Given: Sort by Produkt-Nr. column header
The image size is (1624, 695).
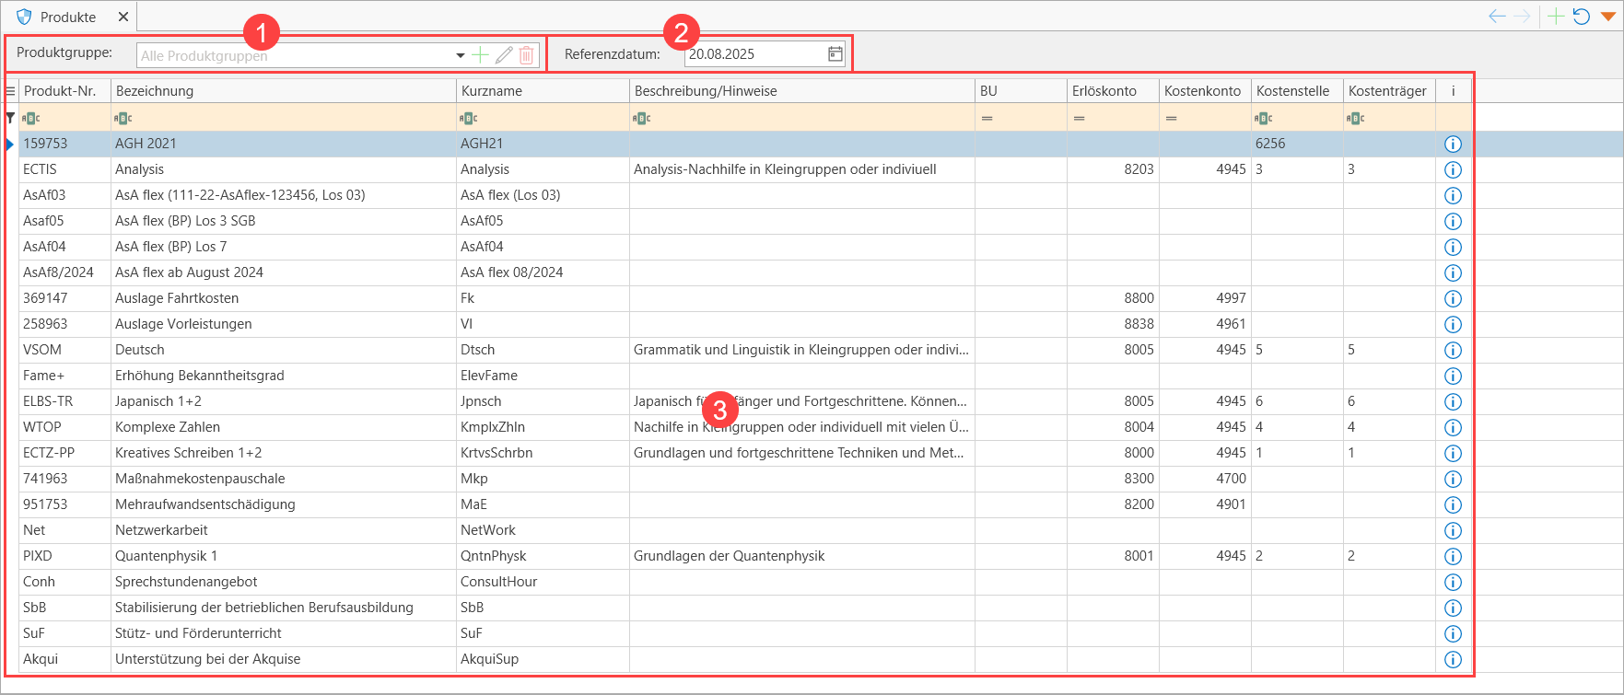Looking at the screenshot, I should pyautogui.click(x=64, y=91).
